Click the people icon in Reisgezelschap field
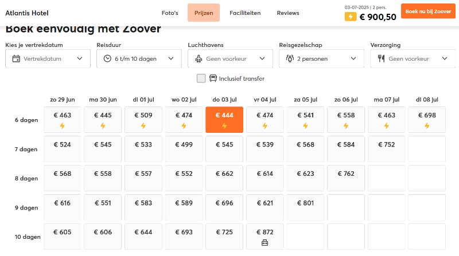Screen dimensions: 459x256 coord(290,58)
